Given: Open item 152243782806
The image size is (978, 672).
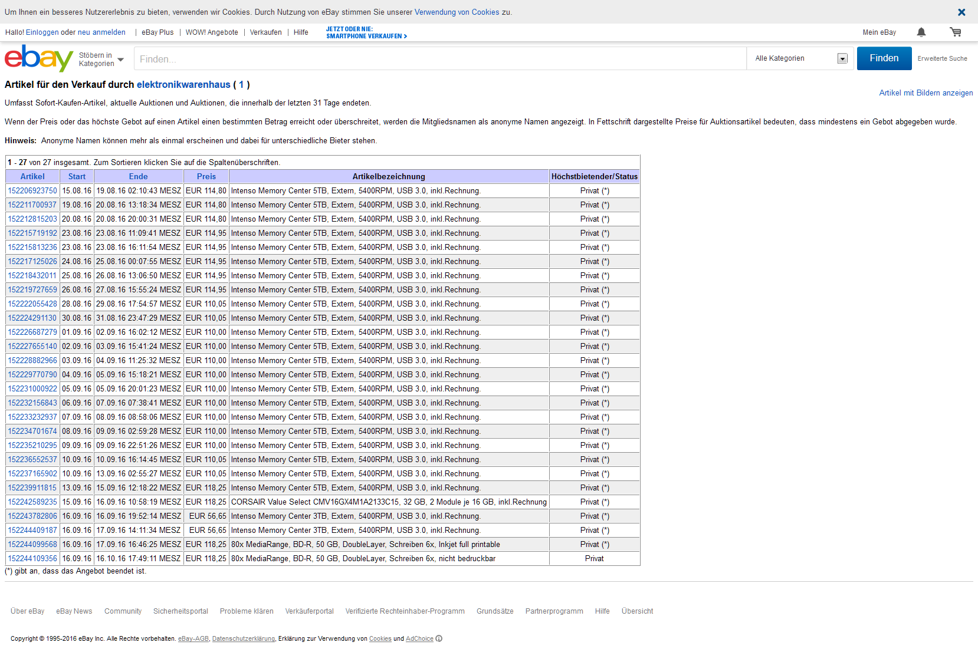Looking at the screenshot, I should tap(32, 516).
